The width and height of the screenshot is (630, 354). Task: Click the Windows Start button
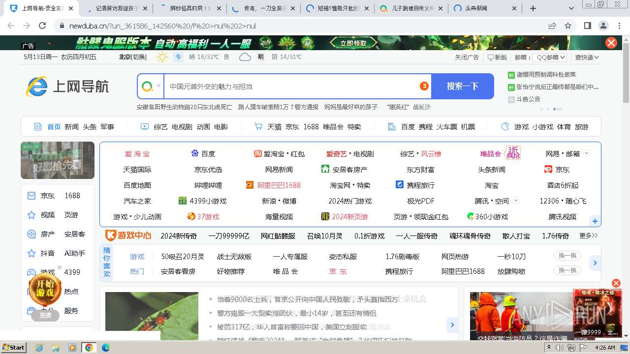(x=13, y=348)
